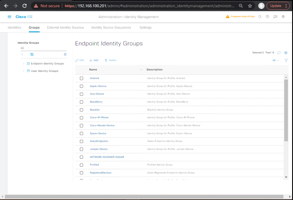Select the Apple-iDevice group checkbox

tap(81, 86)
